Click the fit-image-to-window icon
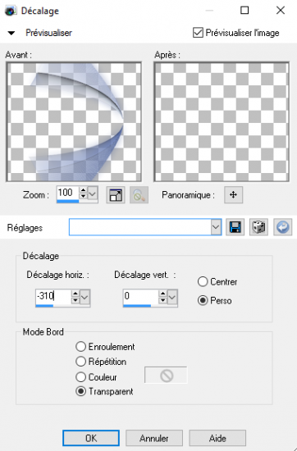Screen dimensions: 297x451 pos(116,195)
